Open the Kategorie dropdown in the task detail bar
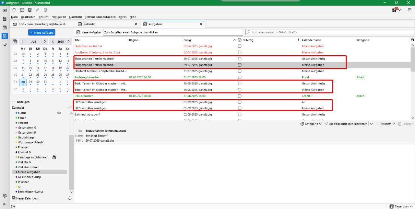 (311, 124)
